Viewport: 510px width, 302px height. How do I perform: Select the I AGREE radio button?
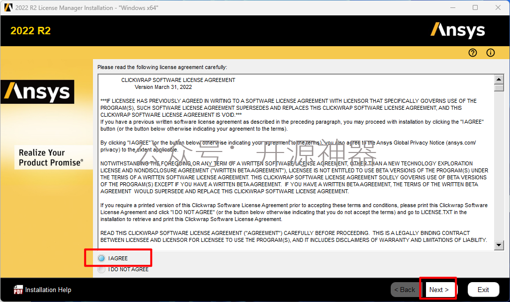click(x=101, y=258)
